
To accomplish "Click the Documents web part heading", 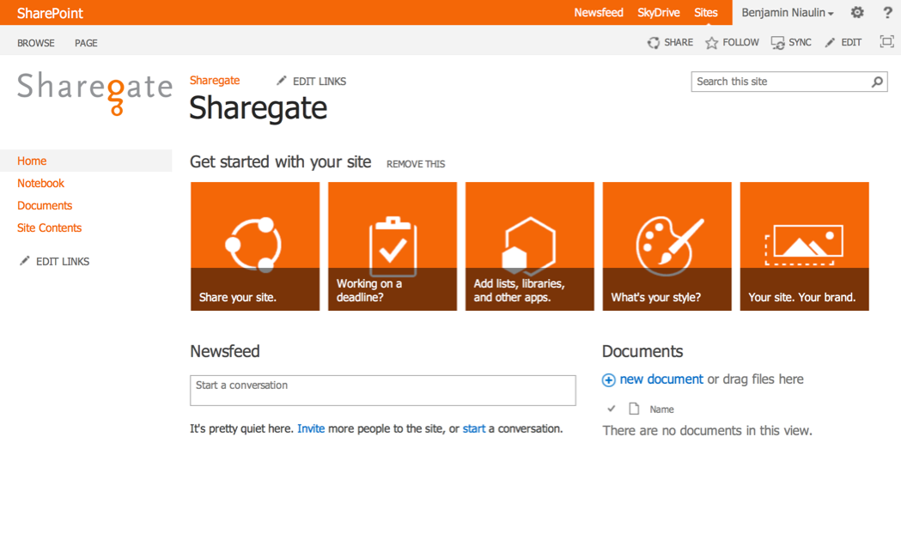I will pyautogui.click(x=642, y=351).
